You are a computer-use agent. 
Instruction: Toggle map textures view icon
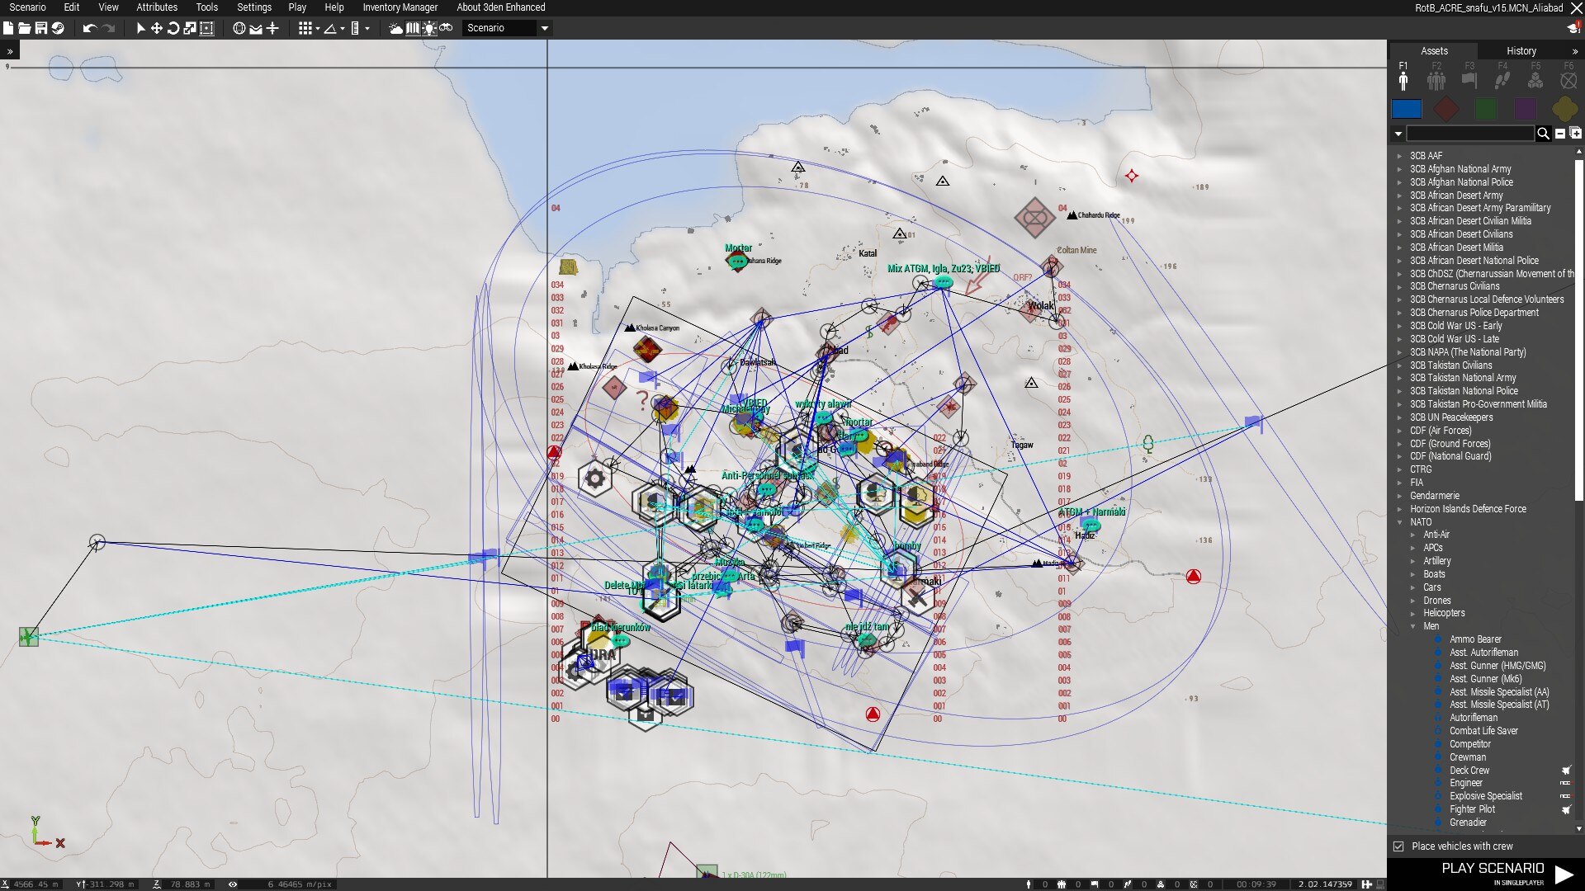[x=412, y=28]
